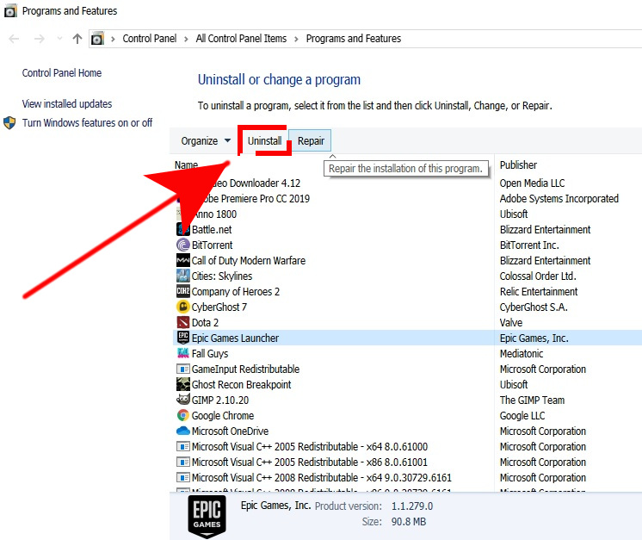Sort by the Publisher column header
642x540 pixels.
click(x=518, y=164)
